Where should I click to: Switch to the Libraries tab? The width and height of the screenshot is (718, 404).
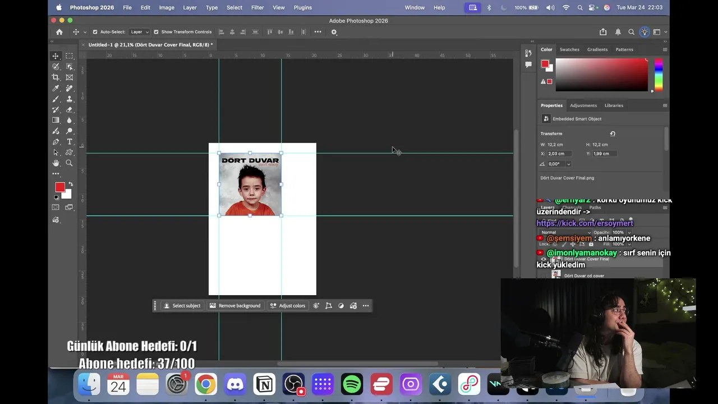tap(614, 105)
